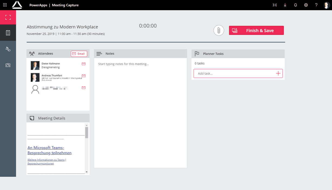This screenshot has height=190, width=332.
Task: Click the help question mark icon
Action: click(x=316, y=5)
